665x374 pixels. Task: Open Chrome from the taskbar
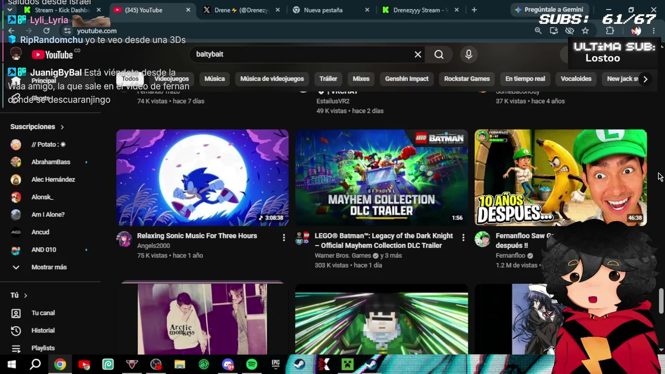pos(60,365)
